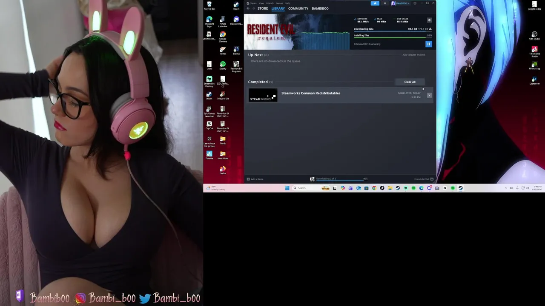The height and width of the screenshot is (306, 545).
Task: Select the New folder desktop icon
Action: pos(223,156)
